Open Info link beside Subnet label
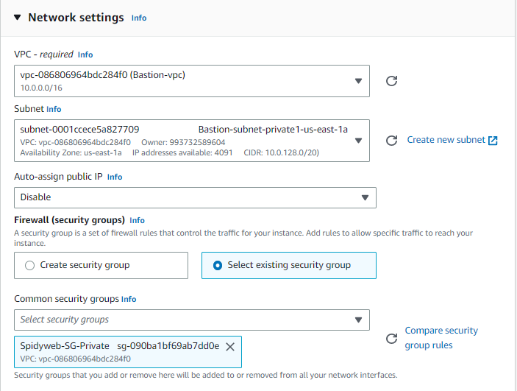Image resolution: width=517 pixels, height=391 pixels. coord(54,109)
